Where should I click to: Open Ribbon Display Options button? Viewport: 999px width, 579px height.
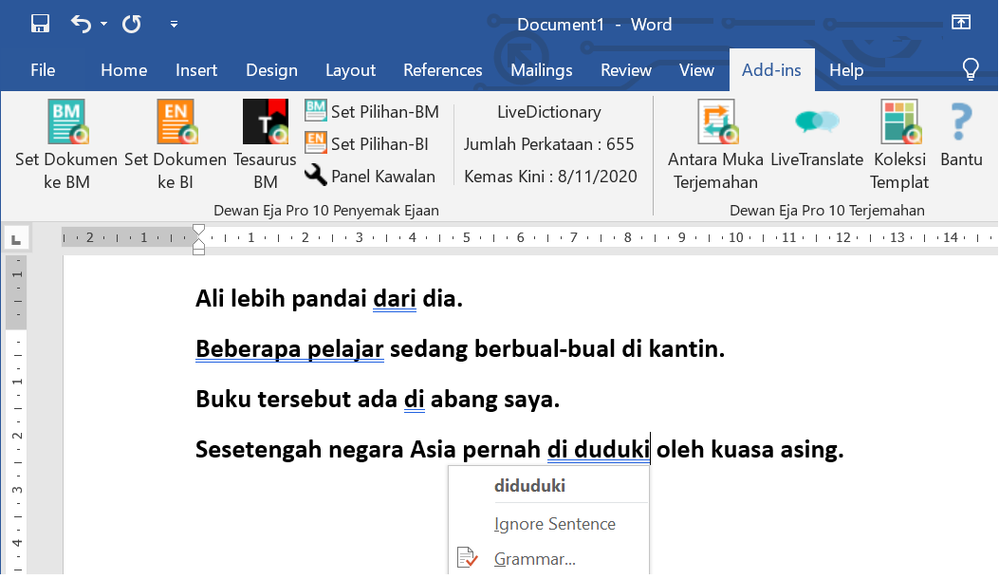coord(960,24)
